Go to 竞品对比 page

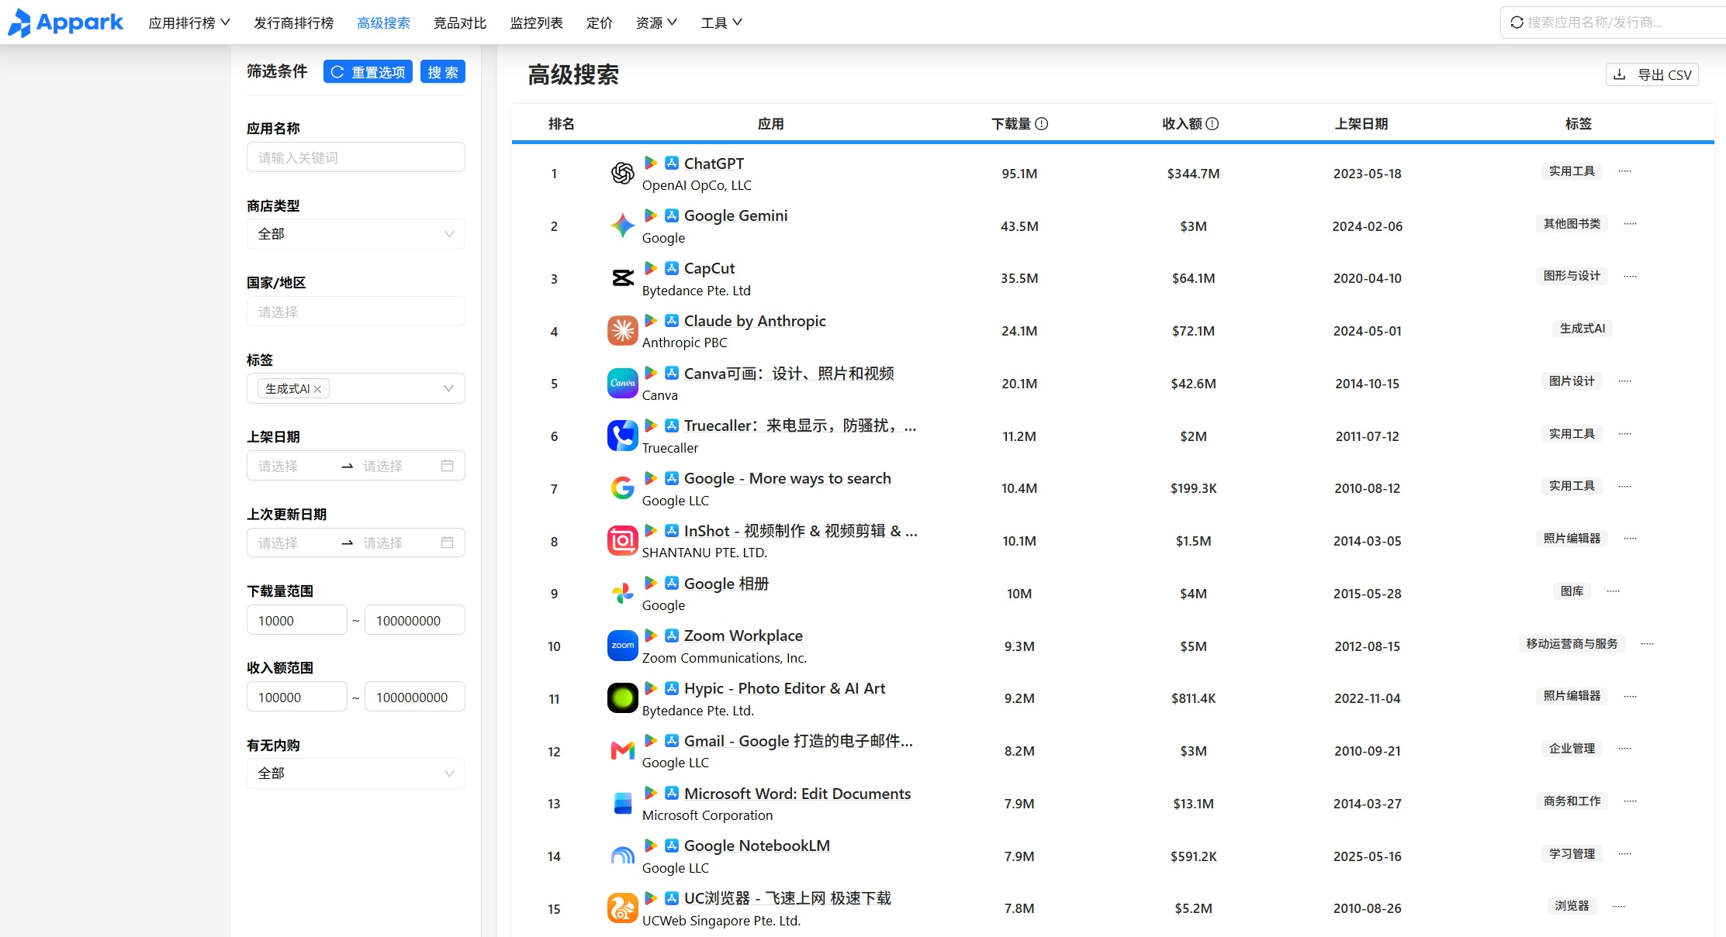pos(460,22)
